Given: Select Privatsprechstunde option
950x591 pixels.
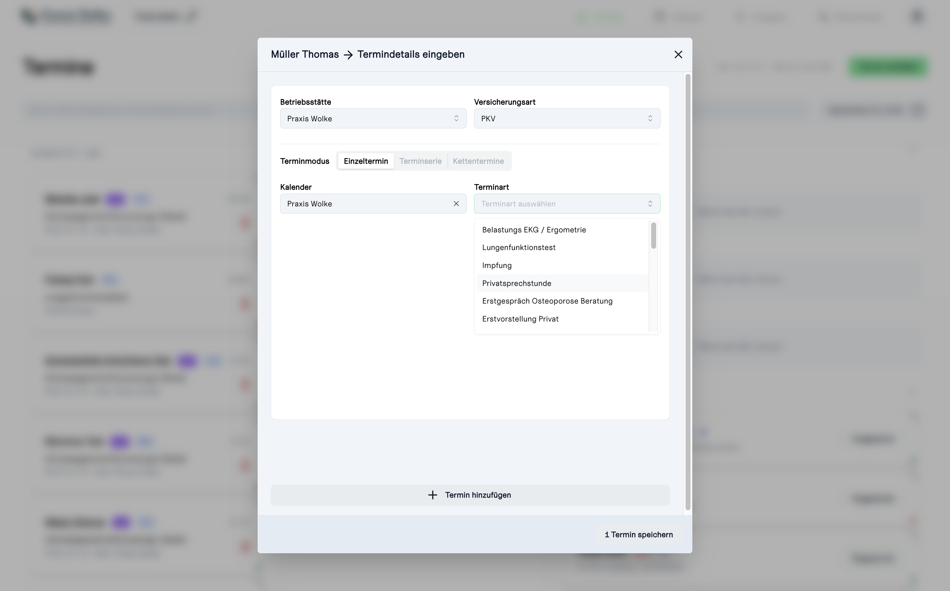Looking at the screenshot, I should 562,283.
